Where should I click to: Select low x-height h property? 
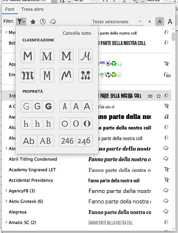[26, 123]
